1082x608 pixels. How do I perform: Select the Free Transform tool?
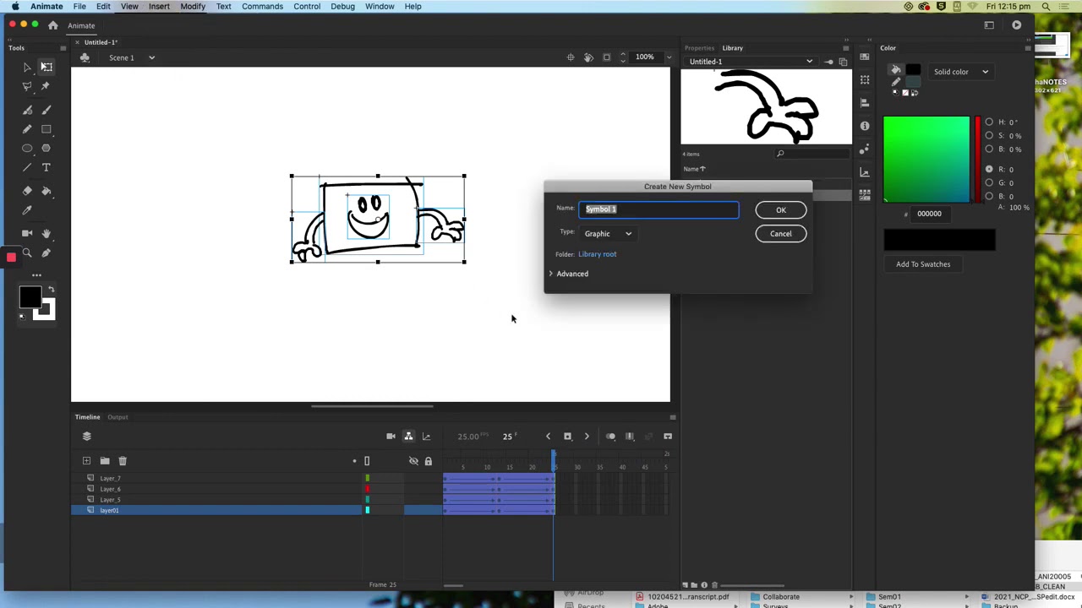click(x=46, y=67)
